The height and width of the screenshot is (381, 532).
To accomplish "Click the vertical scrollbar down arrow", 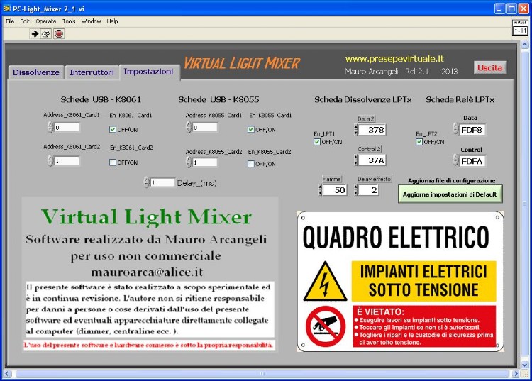I will click(x=524, y=365).
